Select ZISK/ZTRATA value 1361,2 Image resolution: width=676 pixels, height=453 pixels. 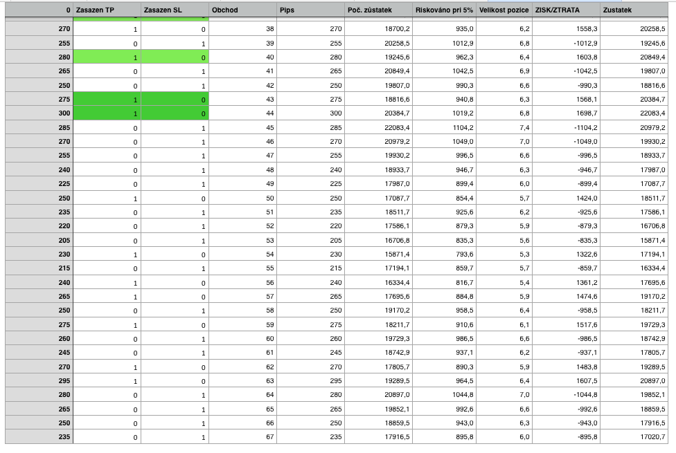(566, 282)
